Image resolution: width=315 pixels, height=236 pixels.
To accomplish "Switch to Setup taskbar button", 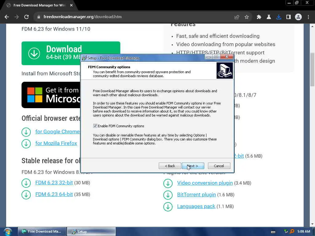I will point(91,231).
